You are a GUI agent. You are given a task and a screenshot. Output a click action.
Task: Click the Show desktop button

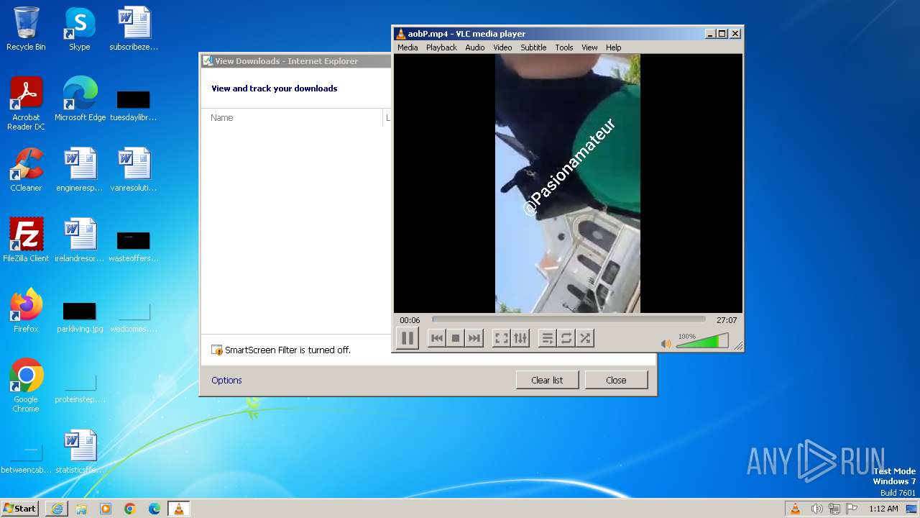(x=913, y=509)
